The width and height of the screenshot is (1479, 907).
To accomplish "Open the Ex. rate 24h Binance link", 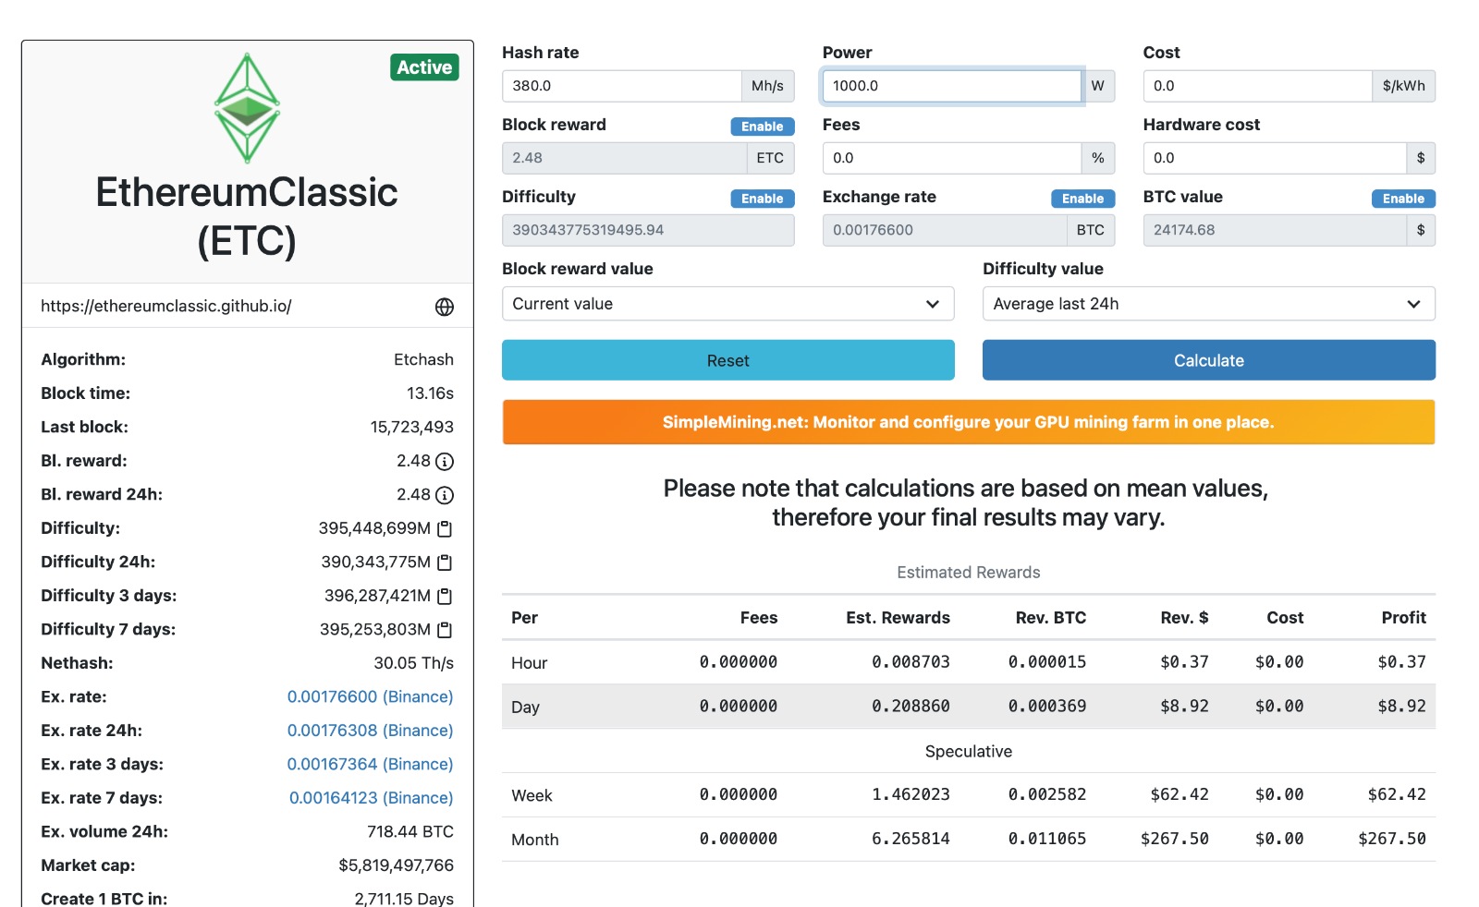I will point(370,731).
